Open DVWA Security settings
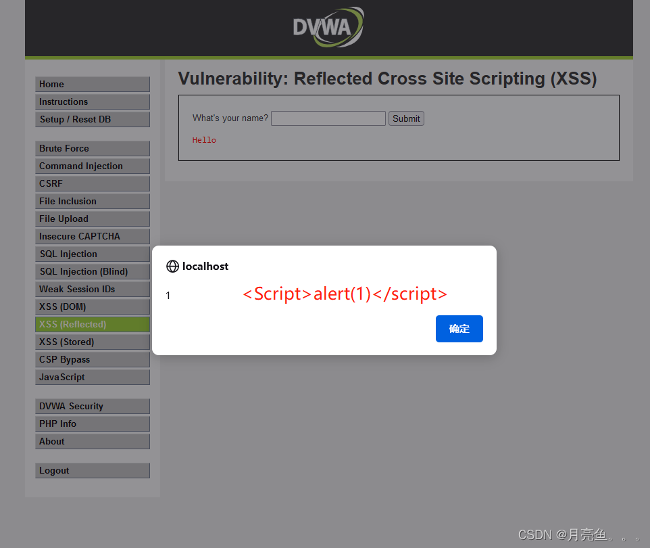 [x=93, y=406]
